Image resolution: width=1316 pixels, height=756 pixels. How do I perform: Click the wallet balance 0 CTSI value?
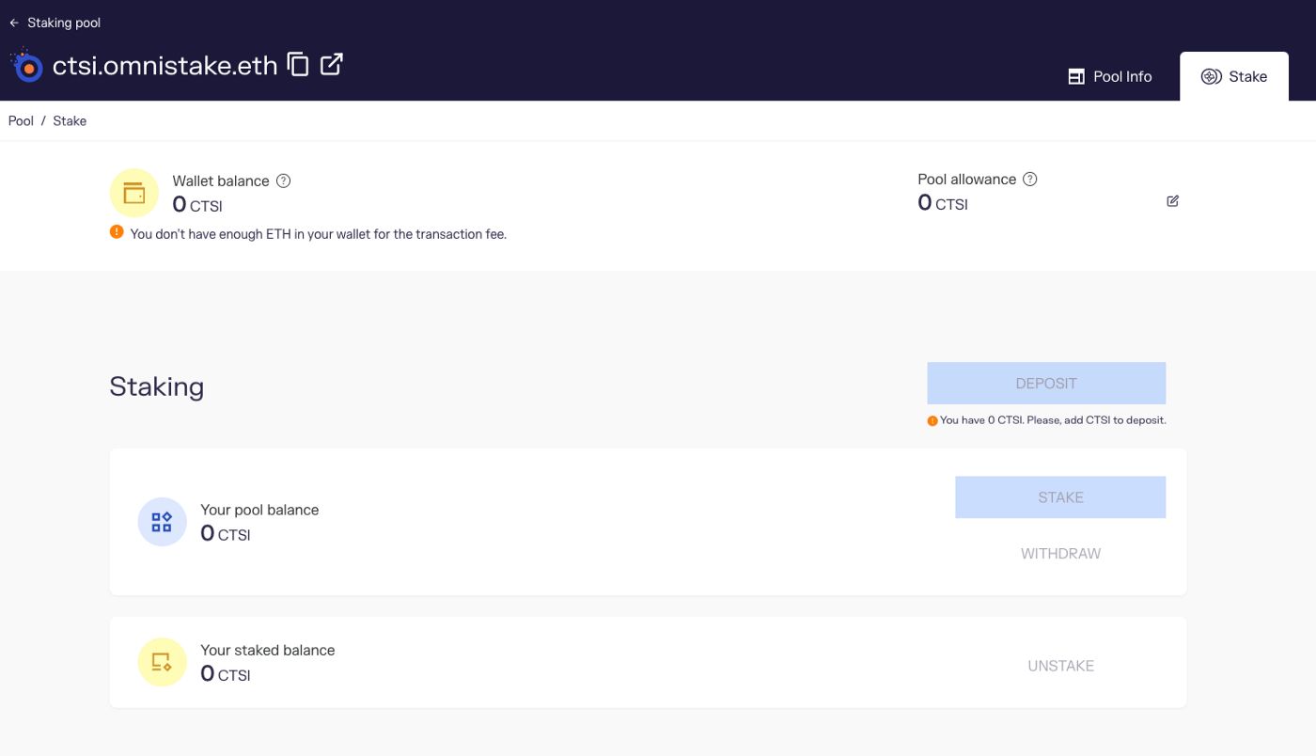(x=197, y=205)
